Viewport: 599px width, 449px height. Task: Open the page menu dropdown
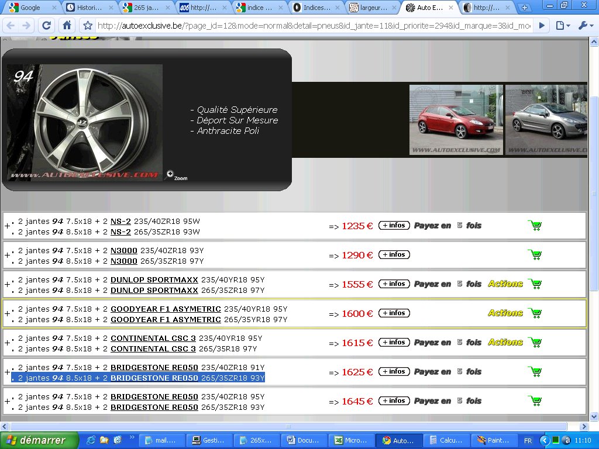(x=563, y=26)
